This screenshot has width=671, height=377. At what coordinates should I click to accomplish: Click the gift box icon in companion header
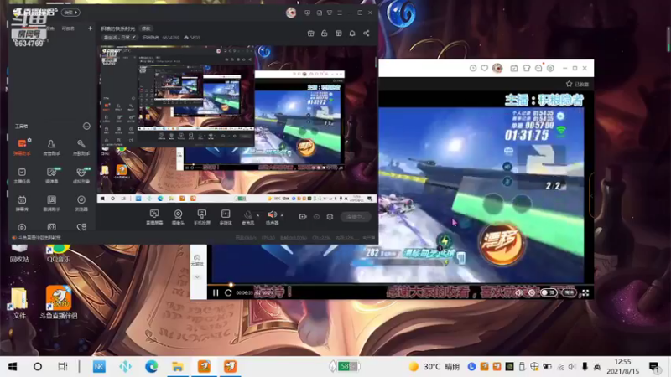pyautogui.click(x=311, y=34)
